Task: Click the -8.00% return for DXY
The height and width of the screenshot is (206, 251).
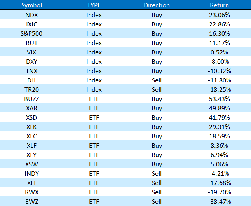Action: pos(219,61)
